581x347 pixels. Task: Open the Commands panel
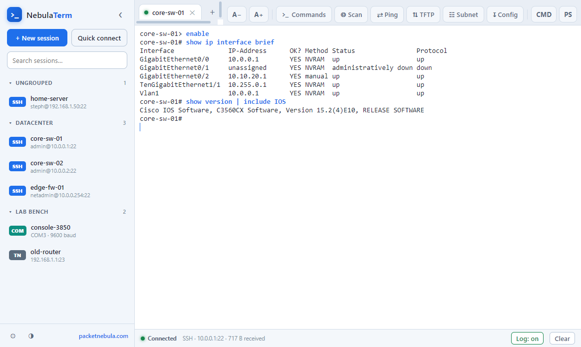304,14
